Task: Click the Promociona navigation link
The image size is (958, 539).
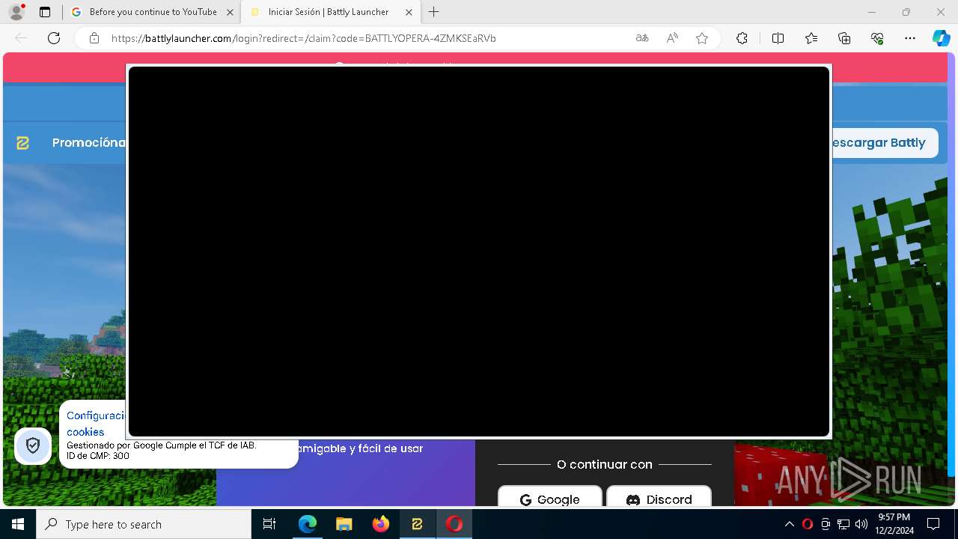Action: [x=88, y=142]
